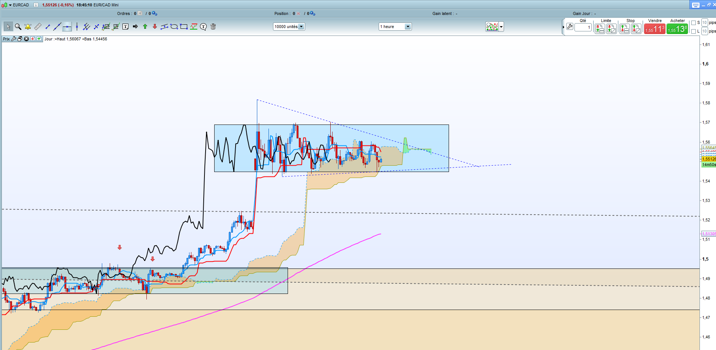Click the green Acheter buy price button
The width and height of the screenshot is (716, 350).
[x=677, y=29]
